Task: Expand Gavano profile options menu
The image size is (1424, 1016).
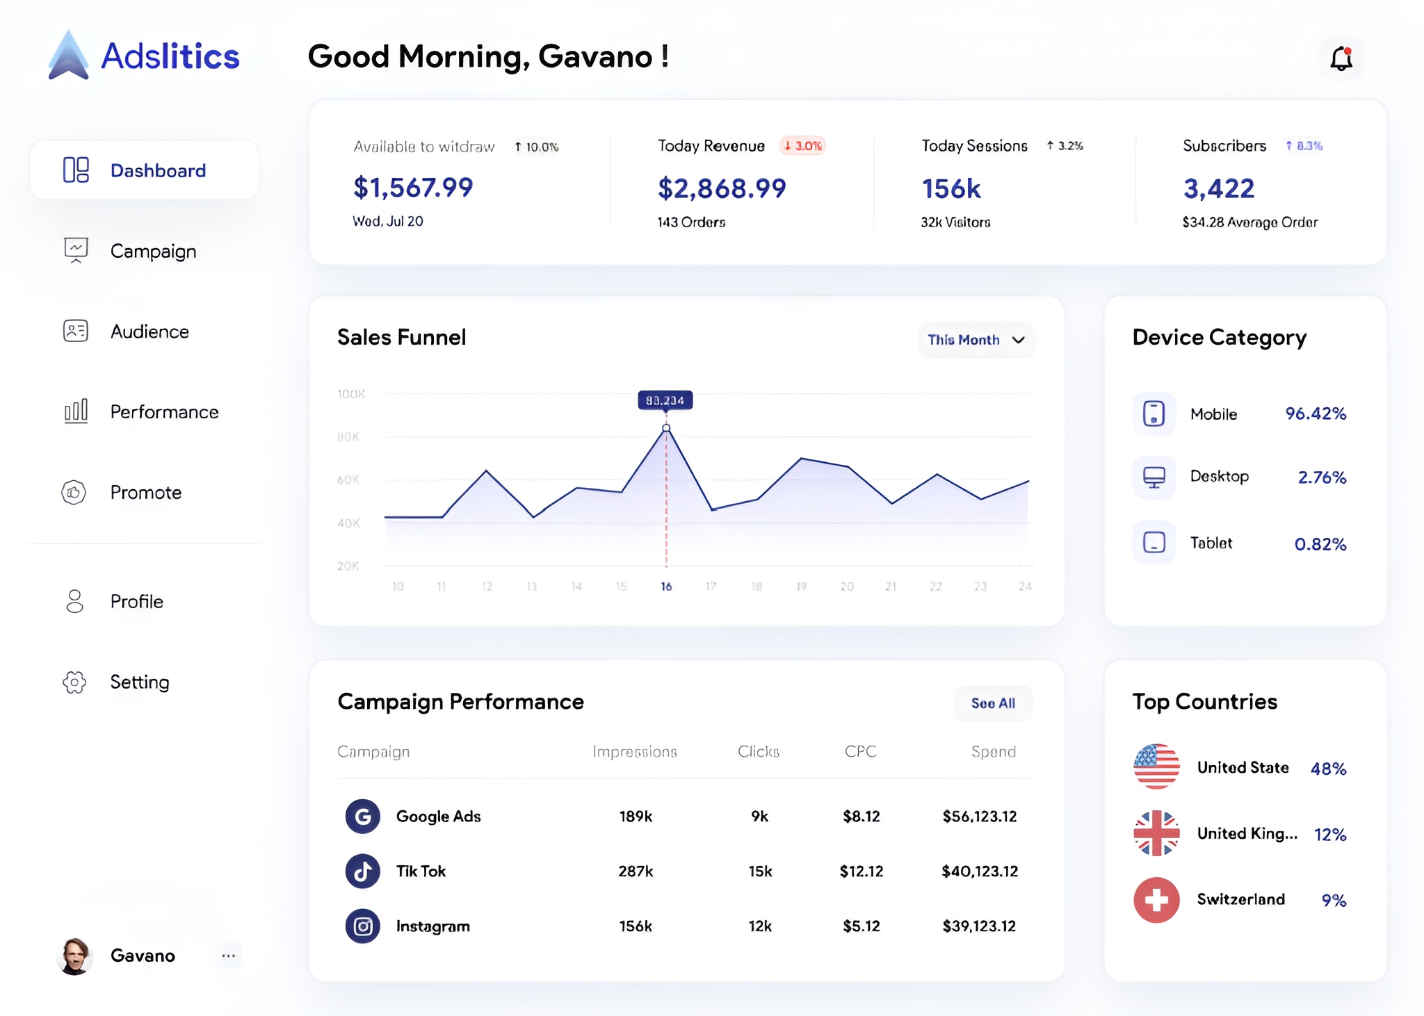Action: click(228, 956)
